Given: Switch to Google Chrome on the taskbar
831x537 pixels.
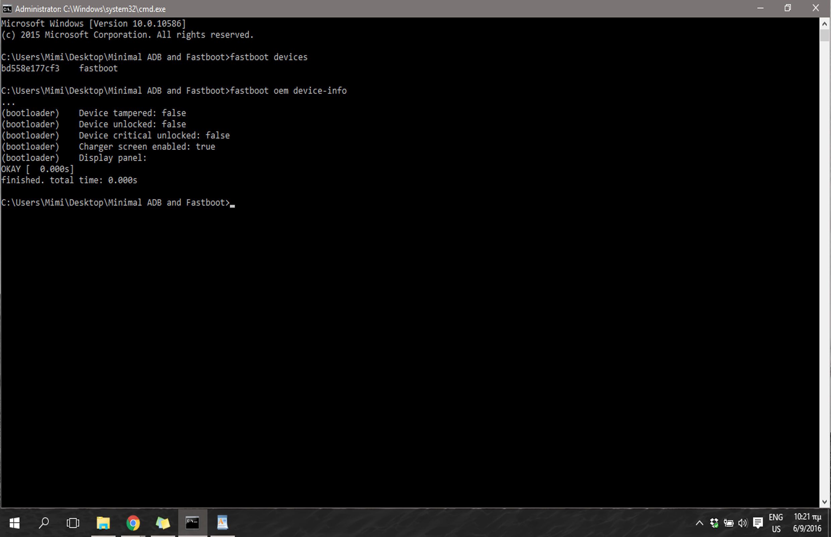Looking at the screenshot, I should 133,523.
